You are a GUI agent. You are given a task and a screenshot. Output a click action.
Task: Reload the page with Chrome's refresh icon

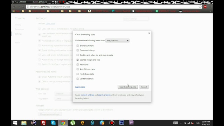coord(23,7)
